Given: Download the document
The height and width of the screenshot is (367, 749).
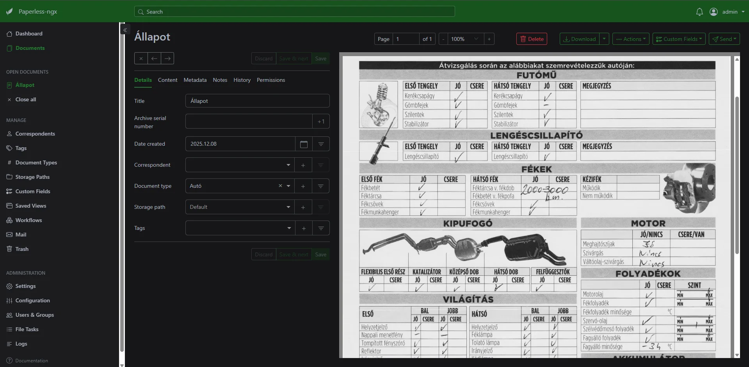Looking at the screenshot, I should [580, 39].
